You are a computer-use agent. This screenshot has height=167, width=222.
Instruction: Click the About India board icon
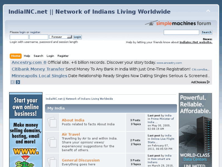pos(52,122)
